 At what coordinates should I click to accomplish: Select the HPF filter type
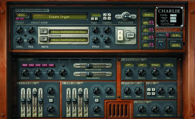(x=25, y=65)
